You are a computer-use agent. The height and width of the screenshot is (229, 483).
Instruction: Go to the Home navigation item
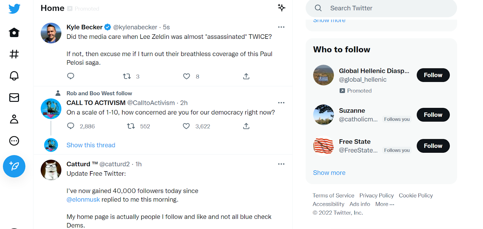14,33
